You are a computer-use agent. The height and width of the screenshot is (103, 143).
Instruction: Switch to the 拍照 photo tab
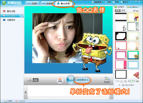[x=32, y=3]
